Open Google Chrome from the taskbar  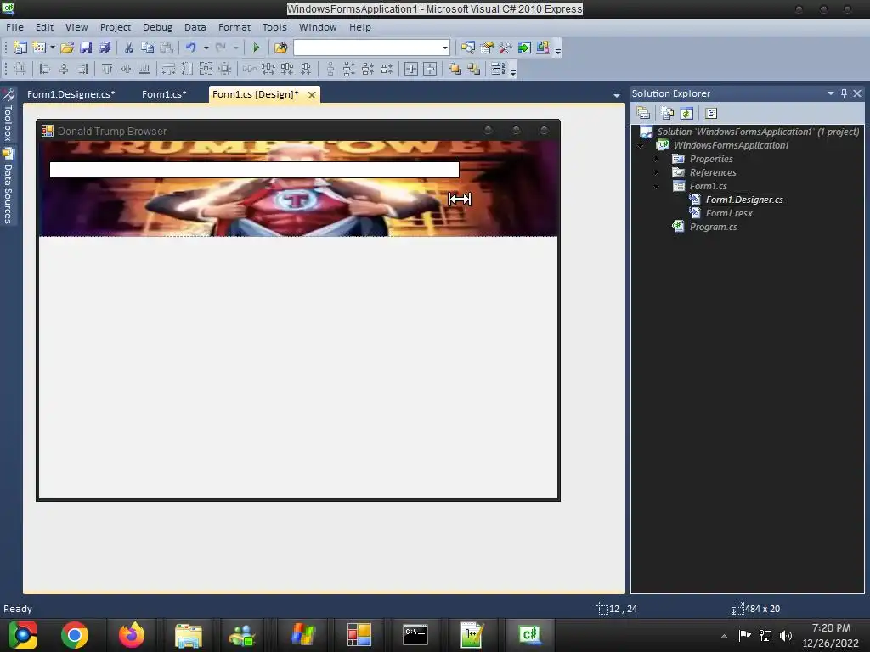coord(75,635)
